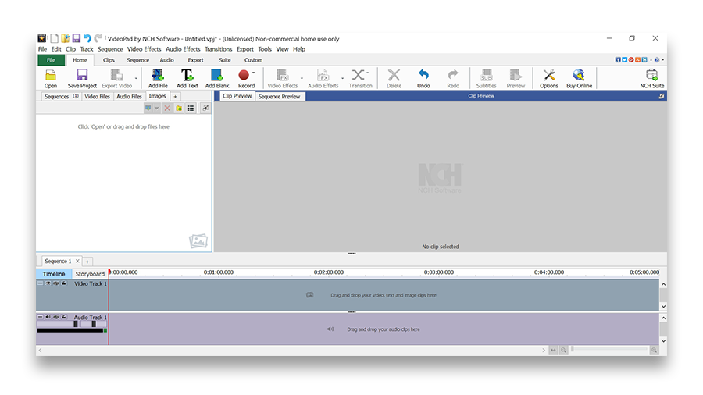Click the Add File icon
703x395 pixels.
pyautogui.click(x=158, y=75)
